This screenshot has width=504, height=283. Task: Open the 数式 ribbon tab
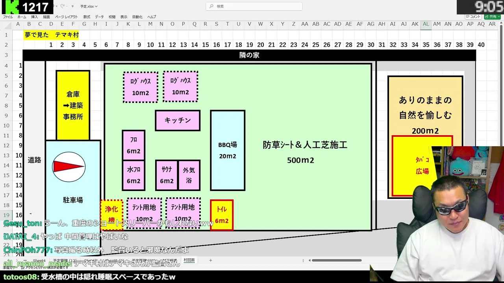[x=87, y=17]
